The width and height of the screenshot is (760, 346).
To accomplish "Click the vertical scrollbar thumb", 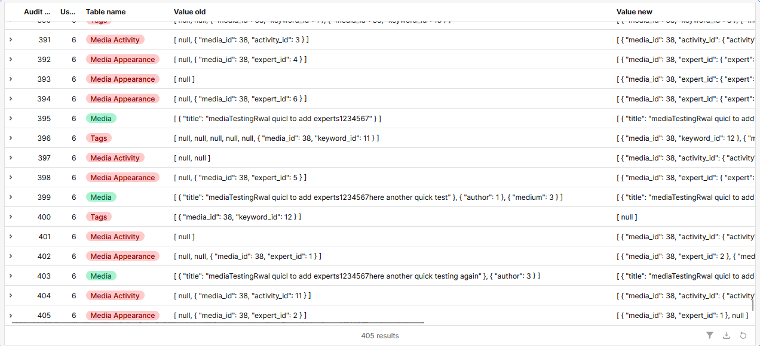I will tap(752, 305).
